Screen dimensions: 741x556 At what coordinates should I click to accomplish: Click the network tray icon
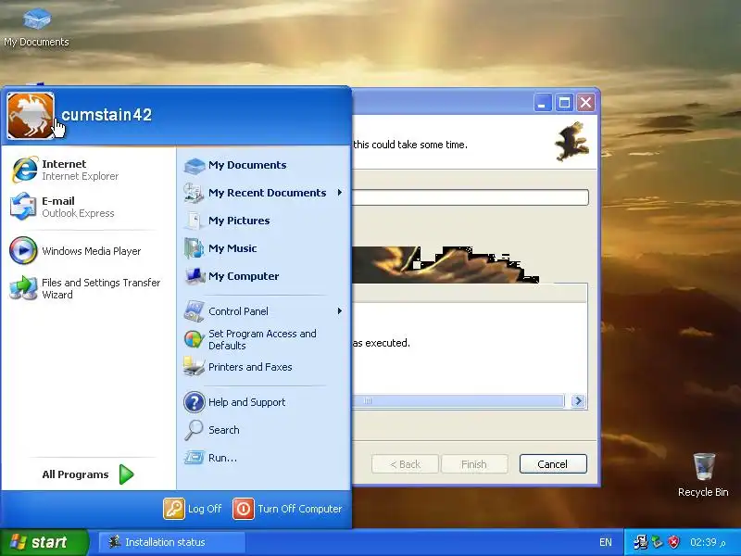[640, 542]
